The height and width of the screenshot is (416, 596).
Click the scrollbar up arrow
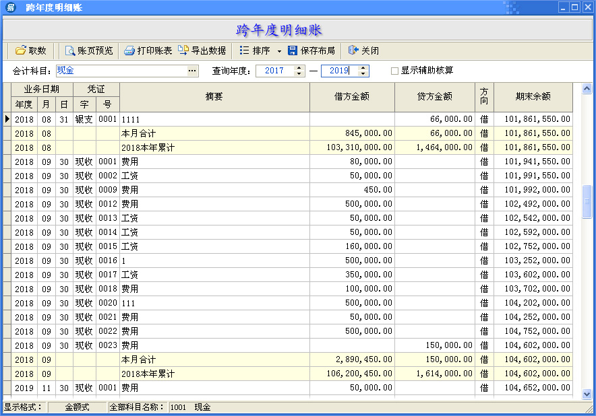coord(587,88)
